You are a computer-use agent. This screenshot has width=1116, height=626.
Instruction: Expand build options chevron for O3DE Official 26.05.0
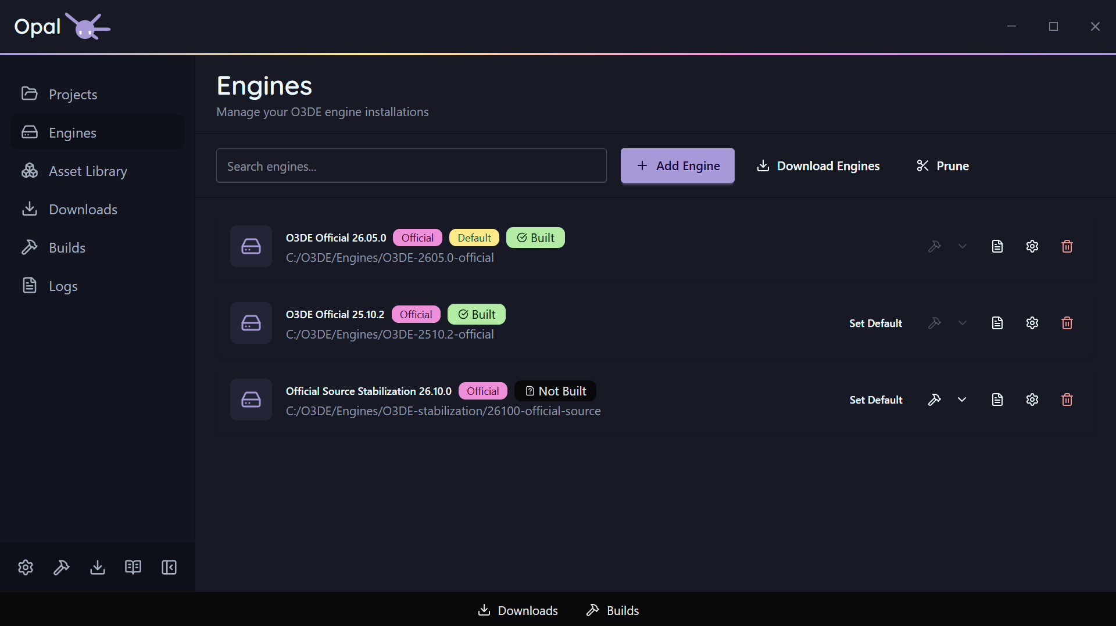tap(963, 246)
